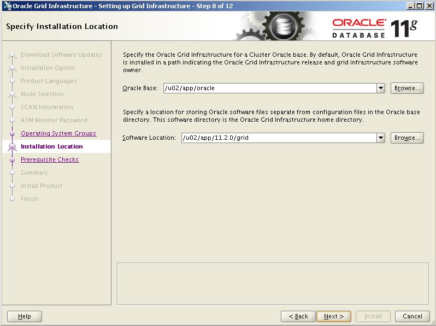This screenshot has height=326, width=436.
Task: Click the Oracle Base field label
Action: click(140, 88)
